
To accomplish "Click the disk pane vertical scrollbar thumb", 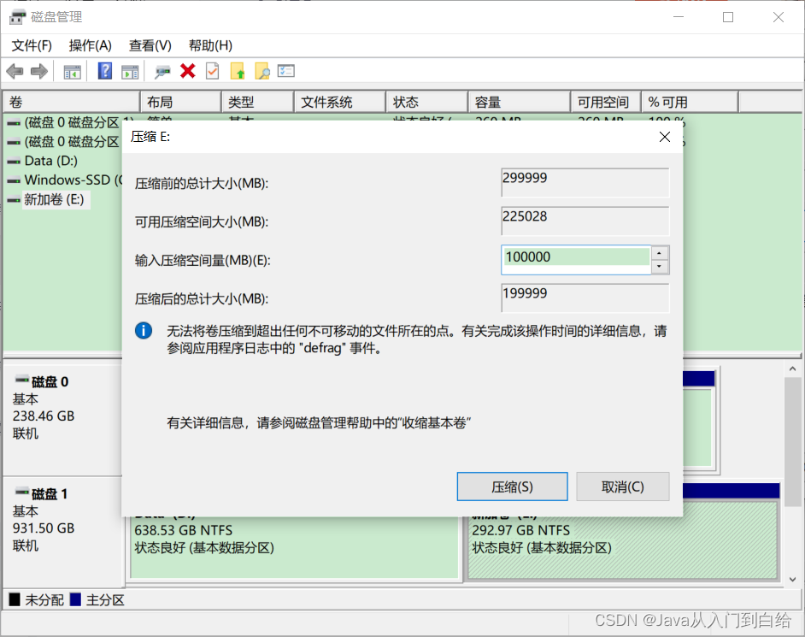I will click(793, 442).
